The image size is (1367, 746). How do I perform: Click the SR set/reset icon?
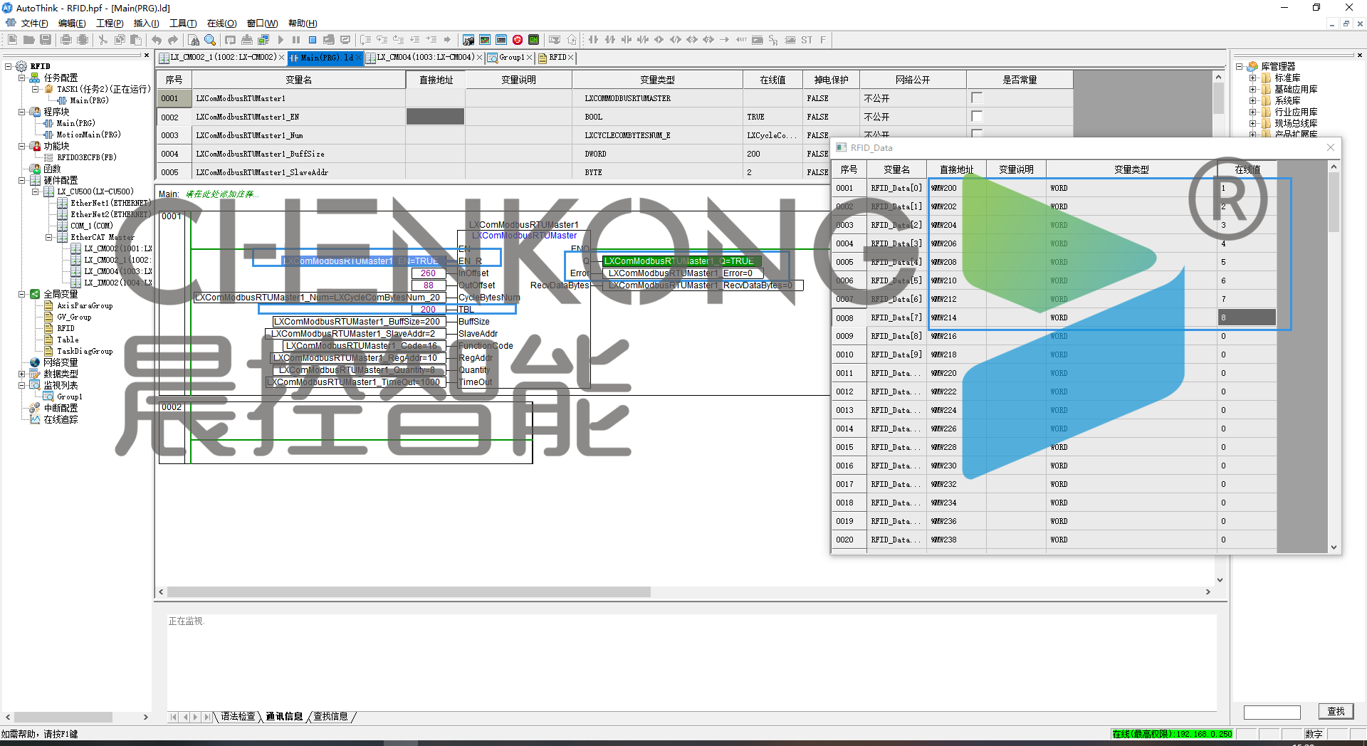[x=773, y=40]
